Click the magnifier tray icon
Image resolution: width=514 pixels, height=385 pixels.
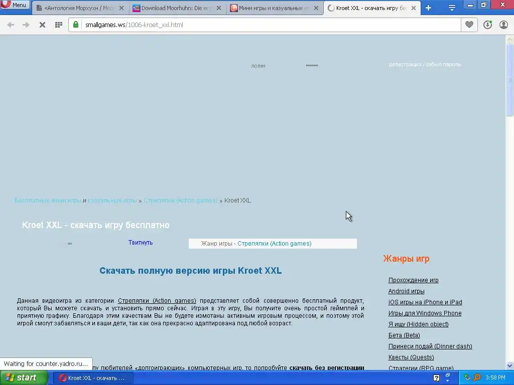pyautogui.click(x=477, y=378)
